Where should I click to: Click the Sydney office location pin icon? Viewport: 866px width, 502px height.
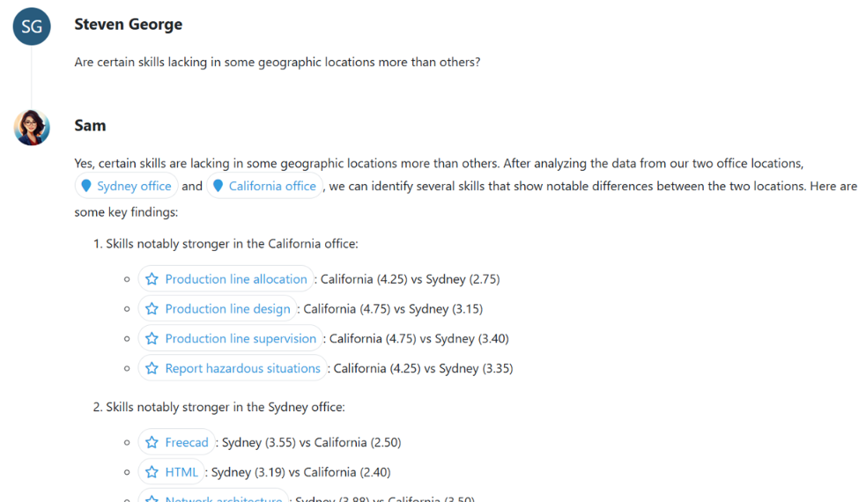pyautogui.click(x=86, y=186)
